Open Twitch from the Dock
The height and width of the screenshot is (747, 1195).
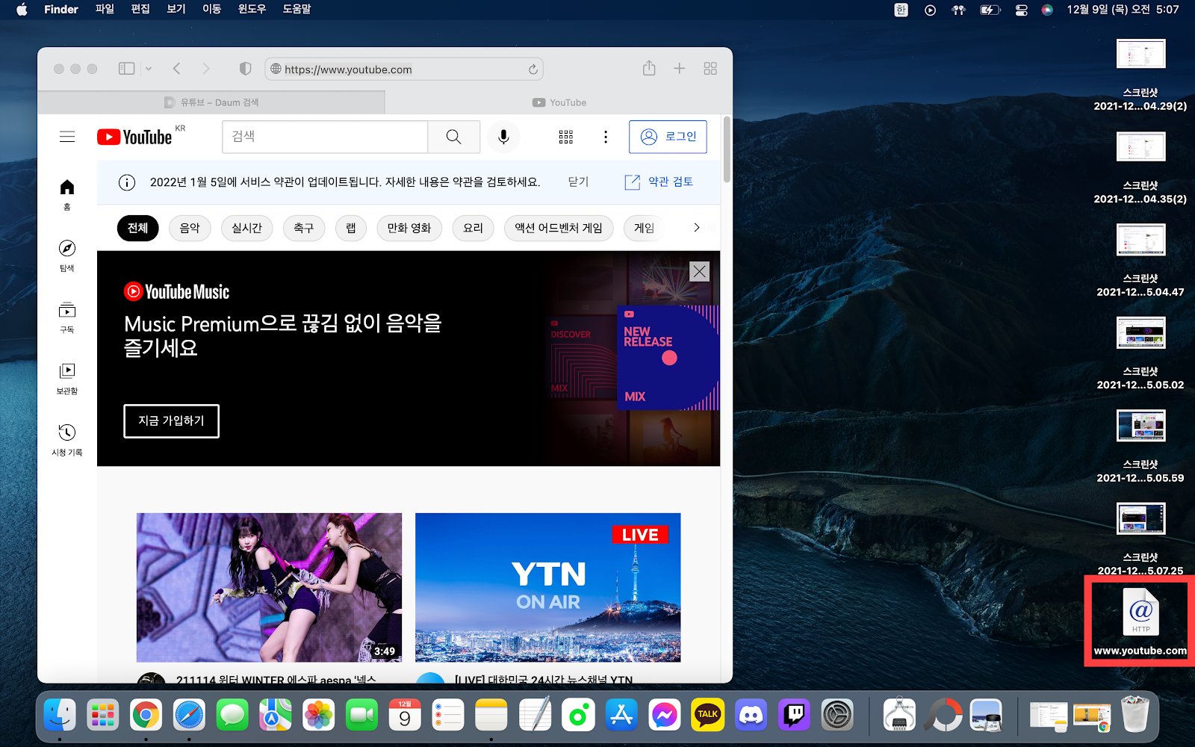[794, 716]
